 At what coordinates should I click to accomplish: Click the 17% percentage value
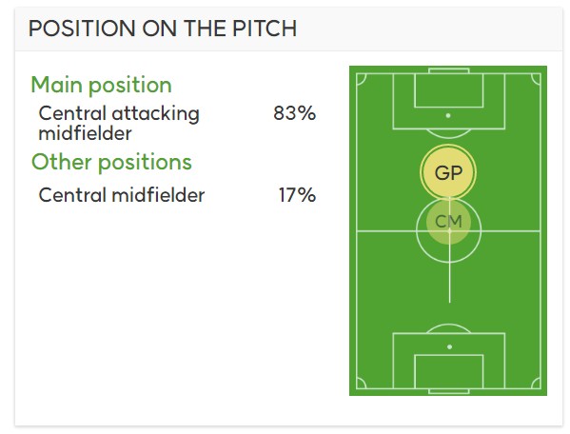point(297,195)
